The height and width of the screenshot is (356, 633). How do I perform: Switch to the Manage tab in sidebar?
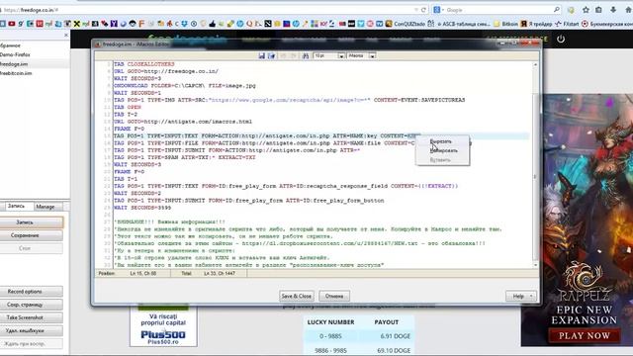pyautogui.click(x=45, y=207)
